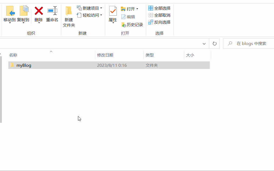Open History (历史记录) button

[132, 25]
